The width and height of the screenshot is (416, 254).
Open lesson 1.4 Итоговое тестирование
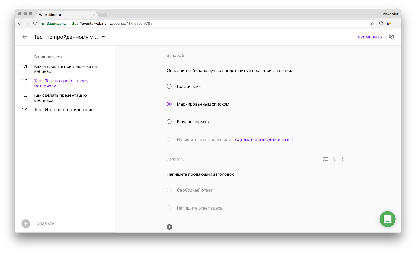point(64,110)
